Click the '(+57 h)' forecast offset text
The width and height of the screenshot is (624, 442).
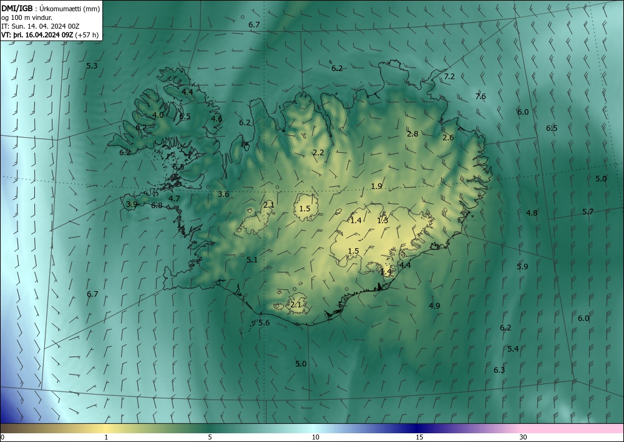click(x=87, y=35)
